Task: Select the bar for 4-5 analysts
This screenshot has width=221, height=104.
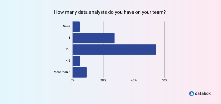Action: pyautogui.click(x=76, y=61)
